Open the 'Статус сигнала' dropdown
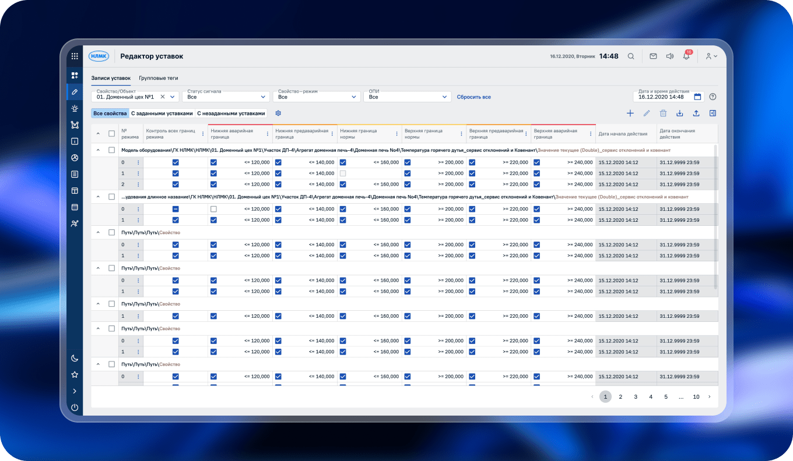Screen dimensions: 793x461 [x=227, y=97]
